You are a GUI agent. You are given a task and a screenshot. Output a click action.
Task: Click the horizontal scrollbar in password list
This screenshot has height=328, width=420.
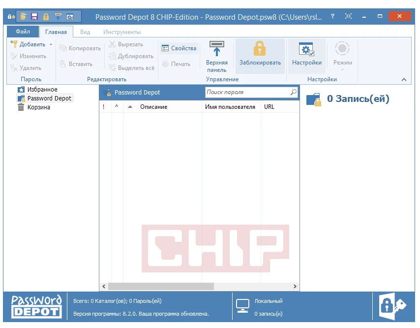tap(161, 286)
